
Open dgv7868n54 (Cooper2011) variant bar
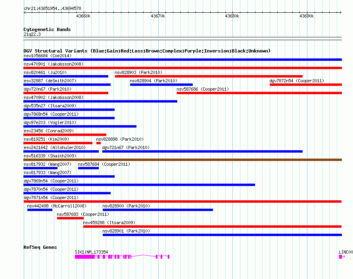pos(69,118)
